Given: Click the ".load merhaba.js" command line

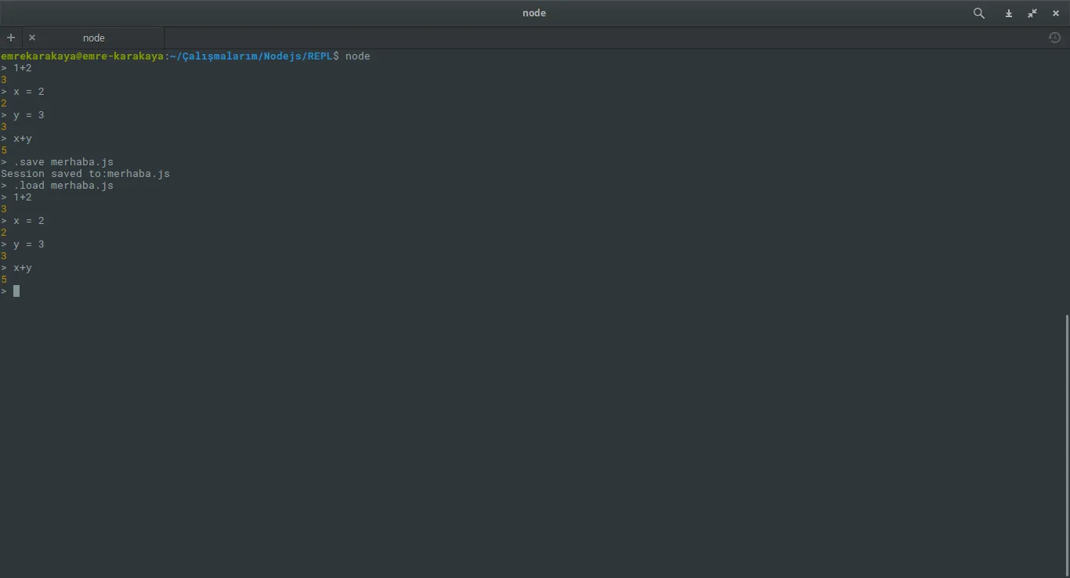Looking at the screenshot, I should [x=63, y=186].
